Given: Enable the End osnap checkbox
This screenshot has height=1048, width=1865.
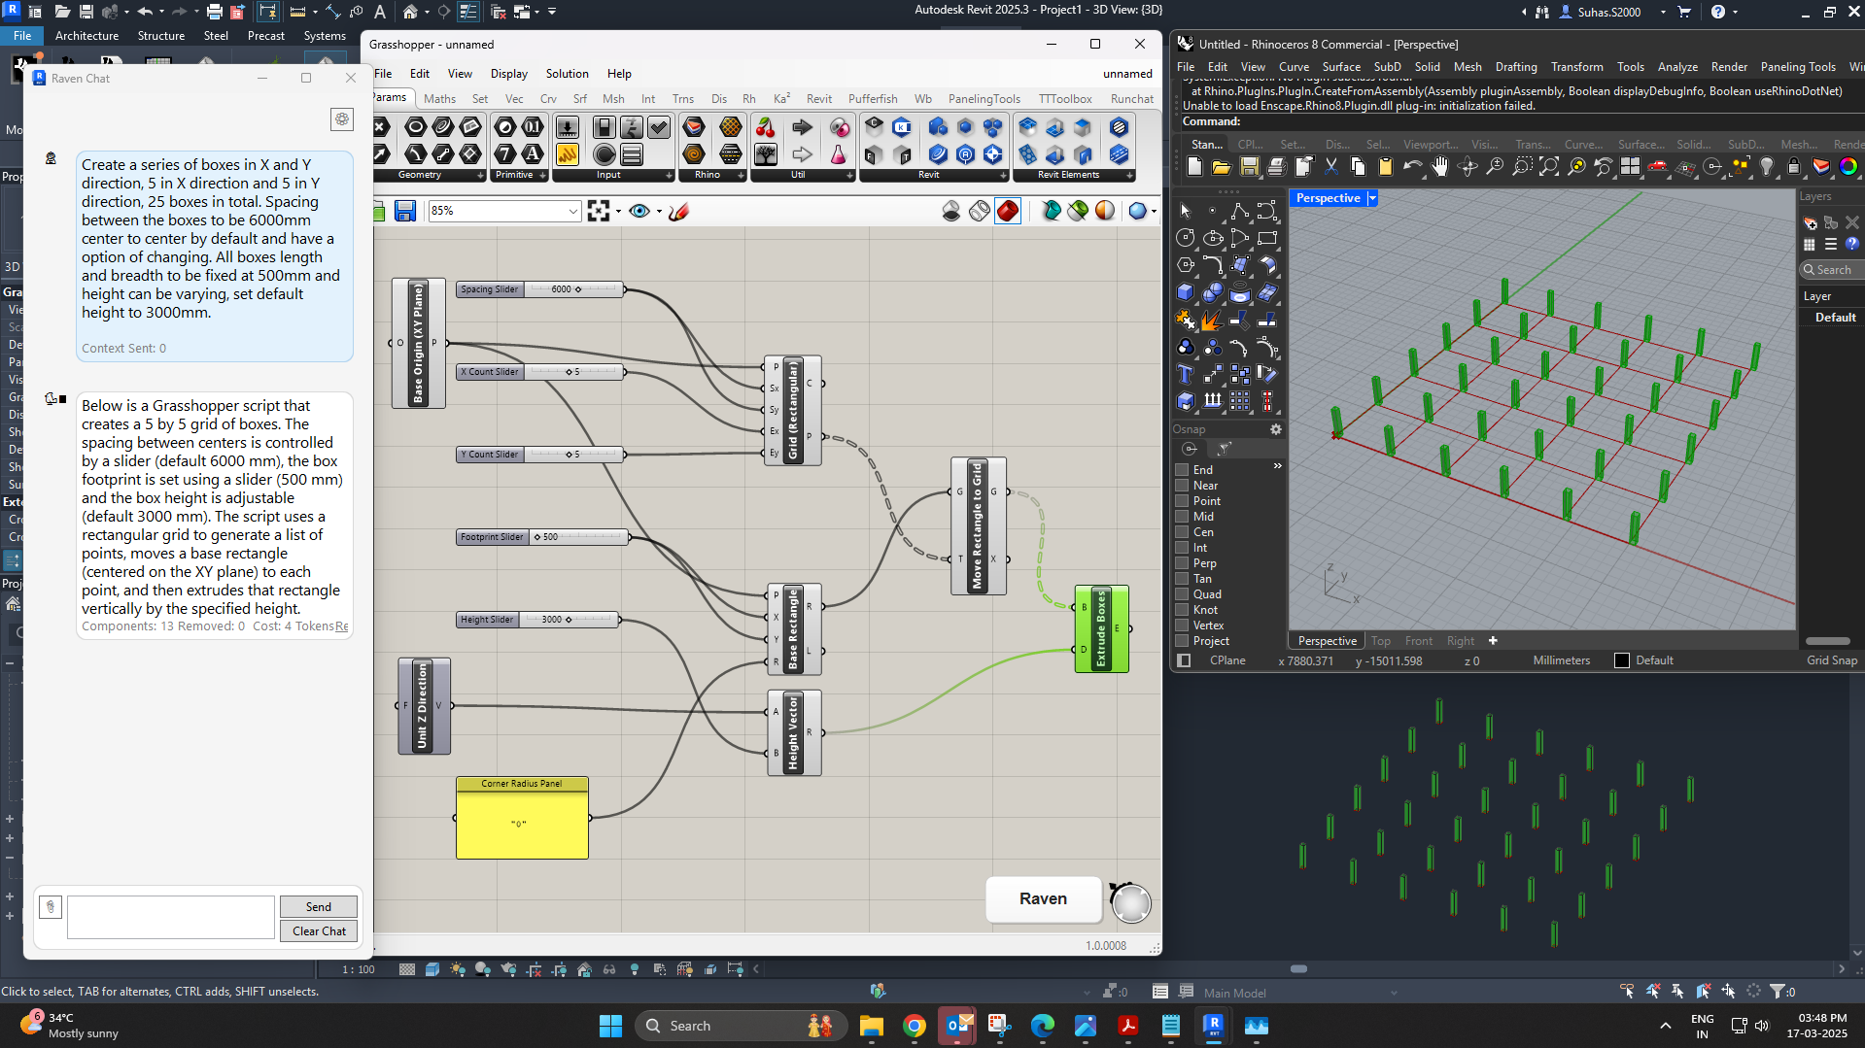Looking at the screenshot, I should [1183, 470].
